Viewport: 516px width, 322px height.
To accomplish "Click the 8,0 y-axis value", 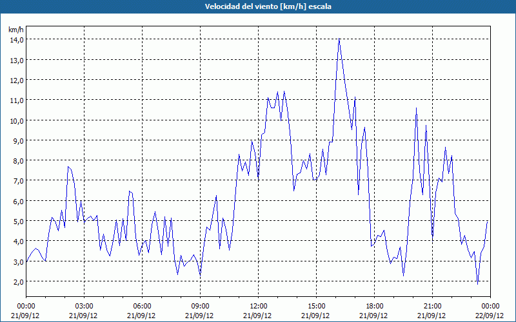I will tap(19, 160).
